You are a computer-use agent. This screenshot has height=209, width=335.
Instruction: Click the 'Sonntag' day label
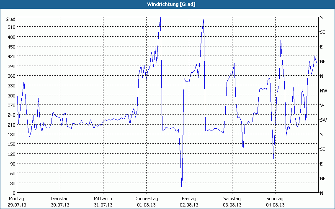(x=275, y=199)
